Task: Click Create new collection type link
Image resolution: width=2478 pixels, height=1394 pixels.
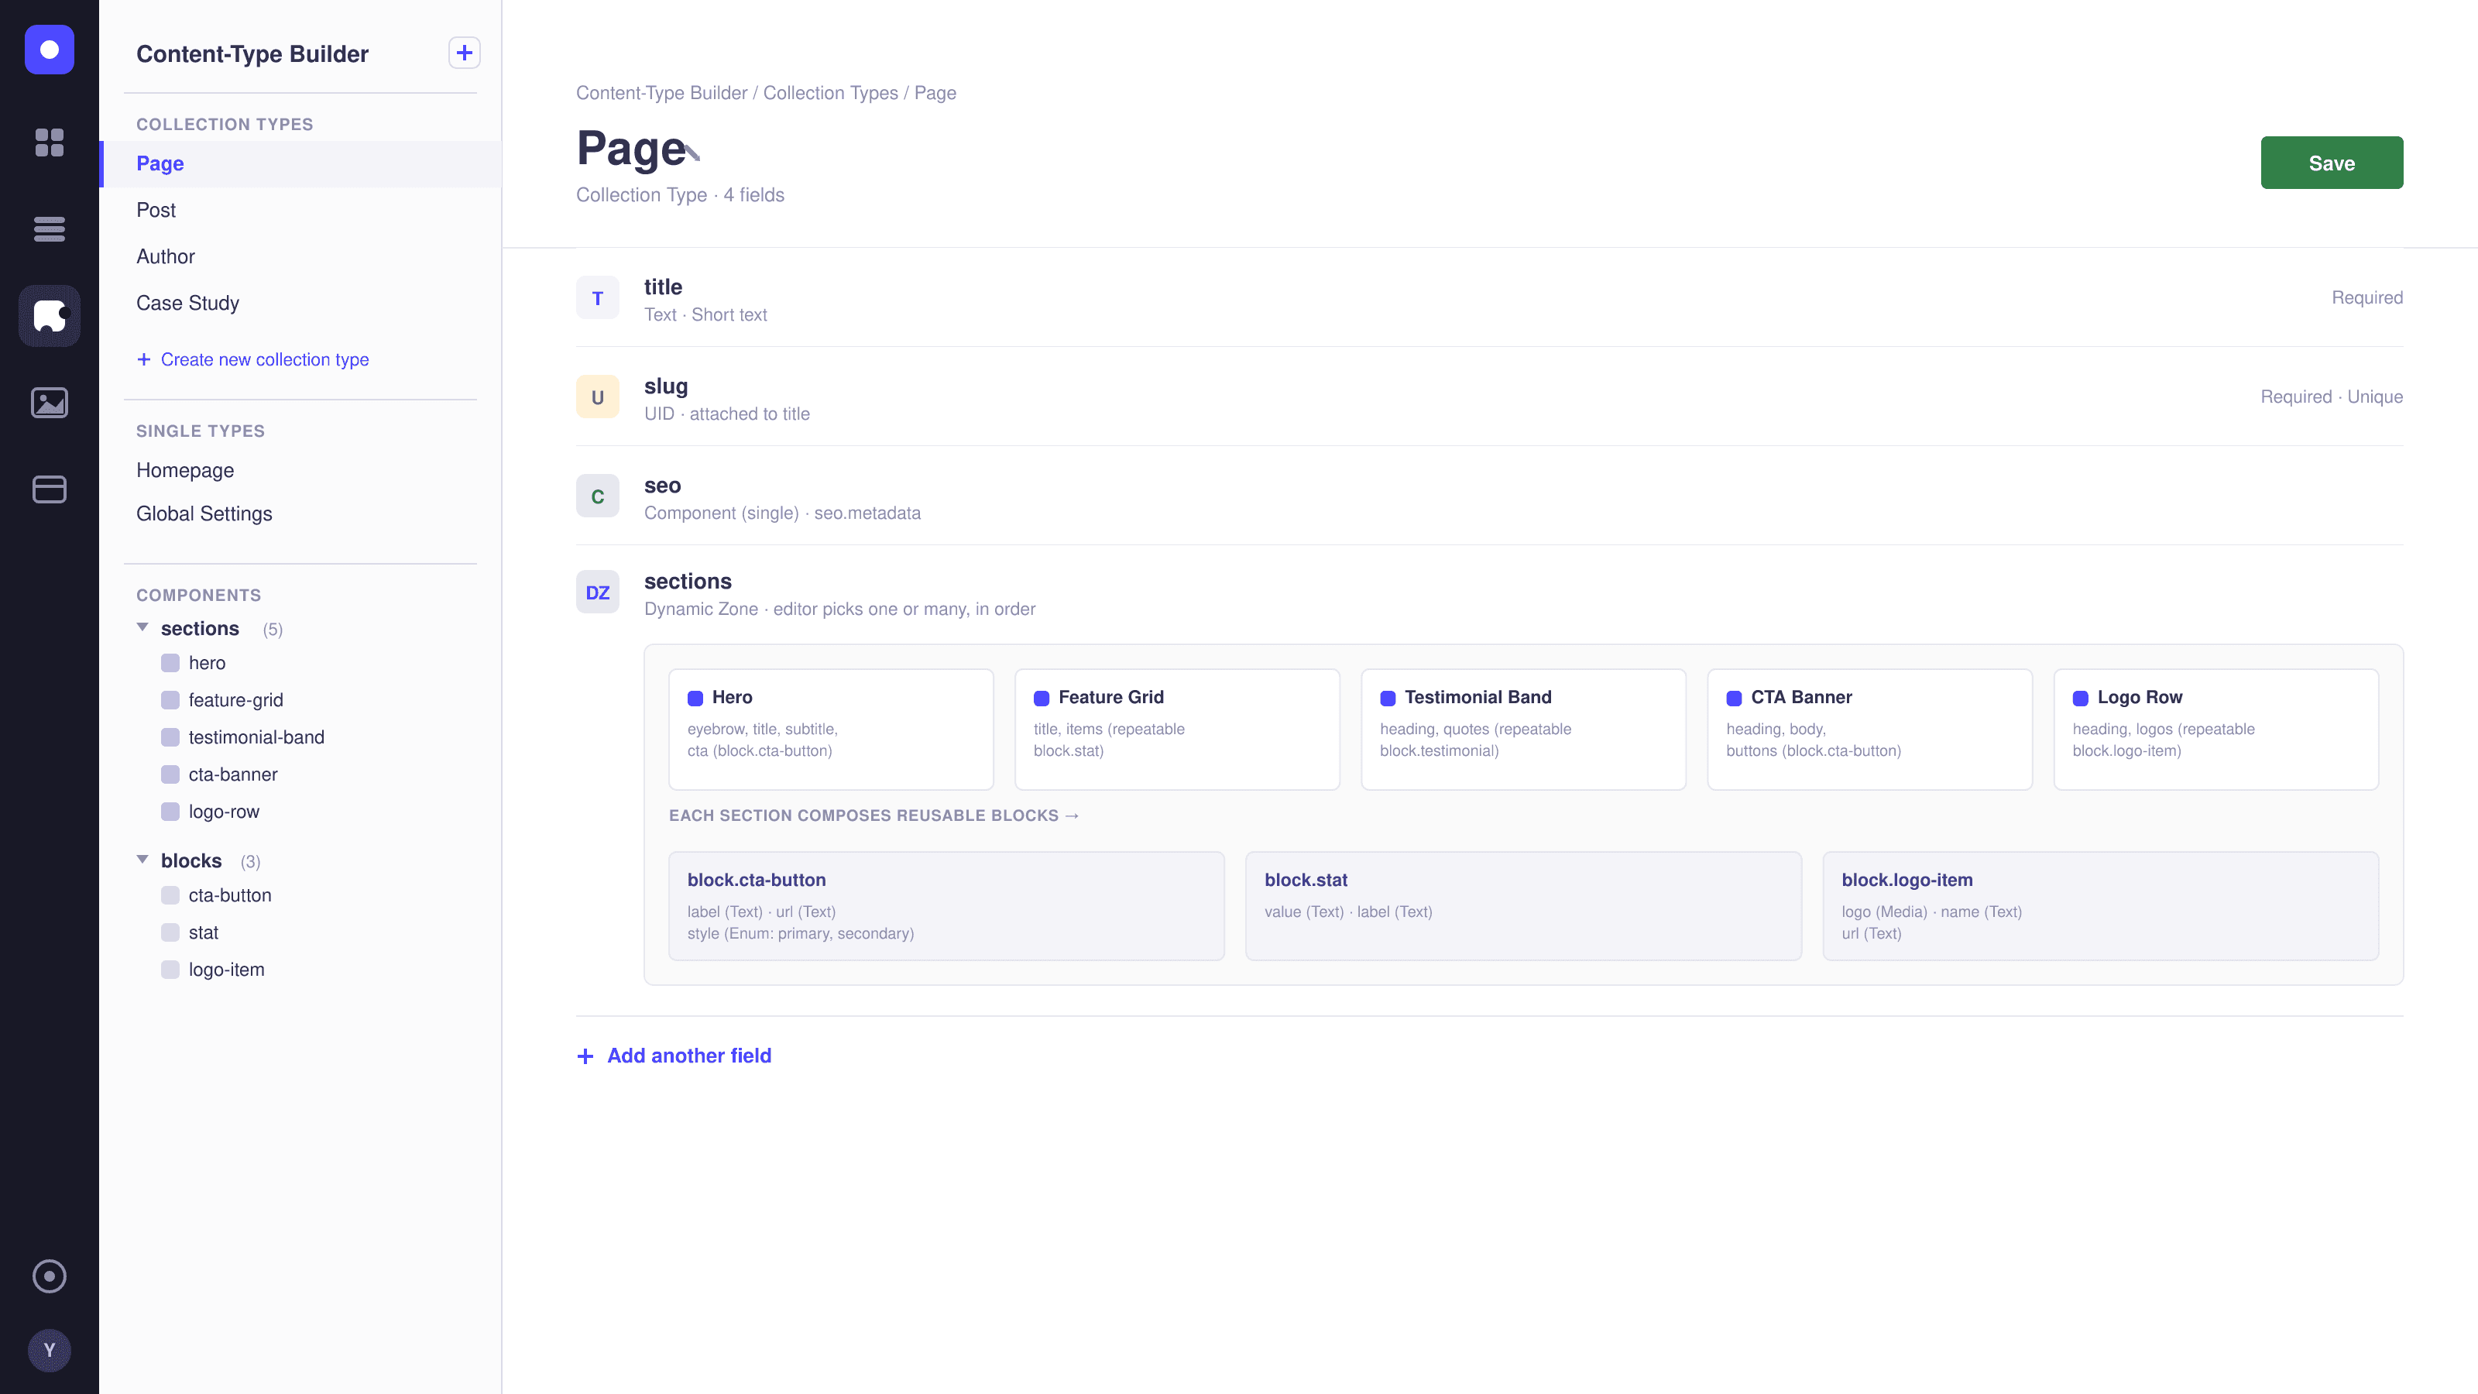Action: [253, 359]
